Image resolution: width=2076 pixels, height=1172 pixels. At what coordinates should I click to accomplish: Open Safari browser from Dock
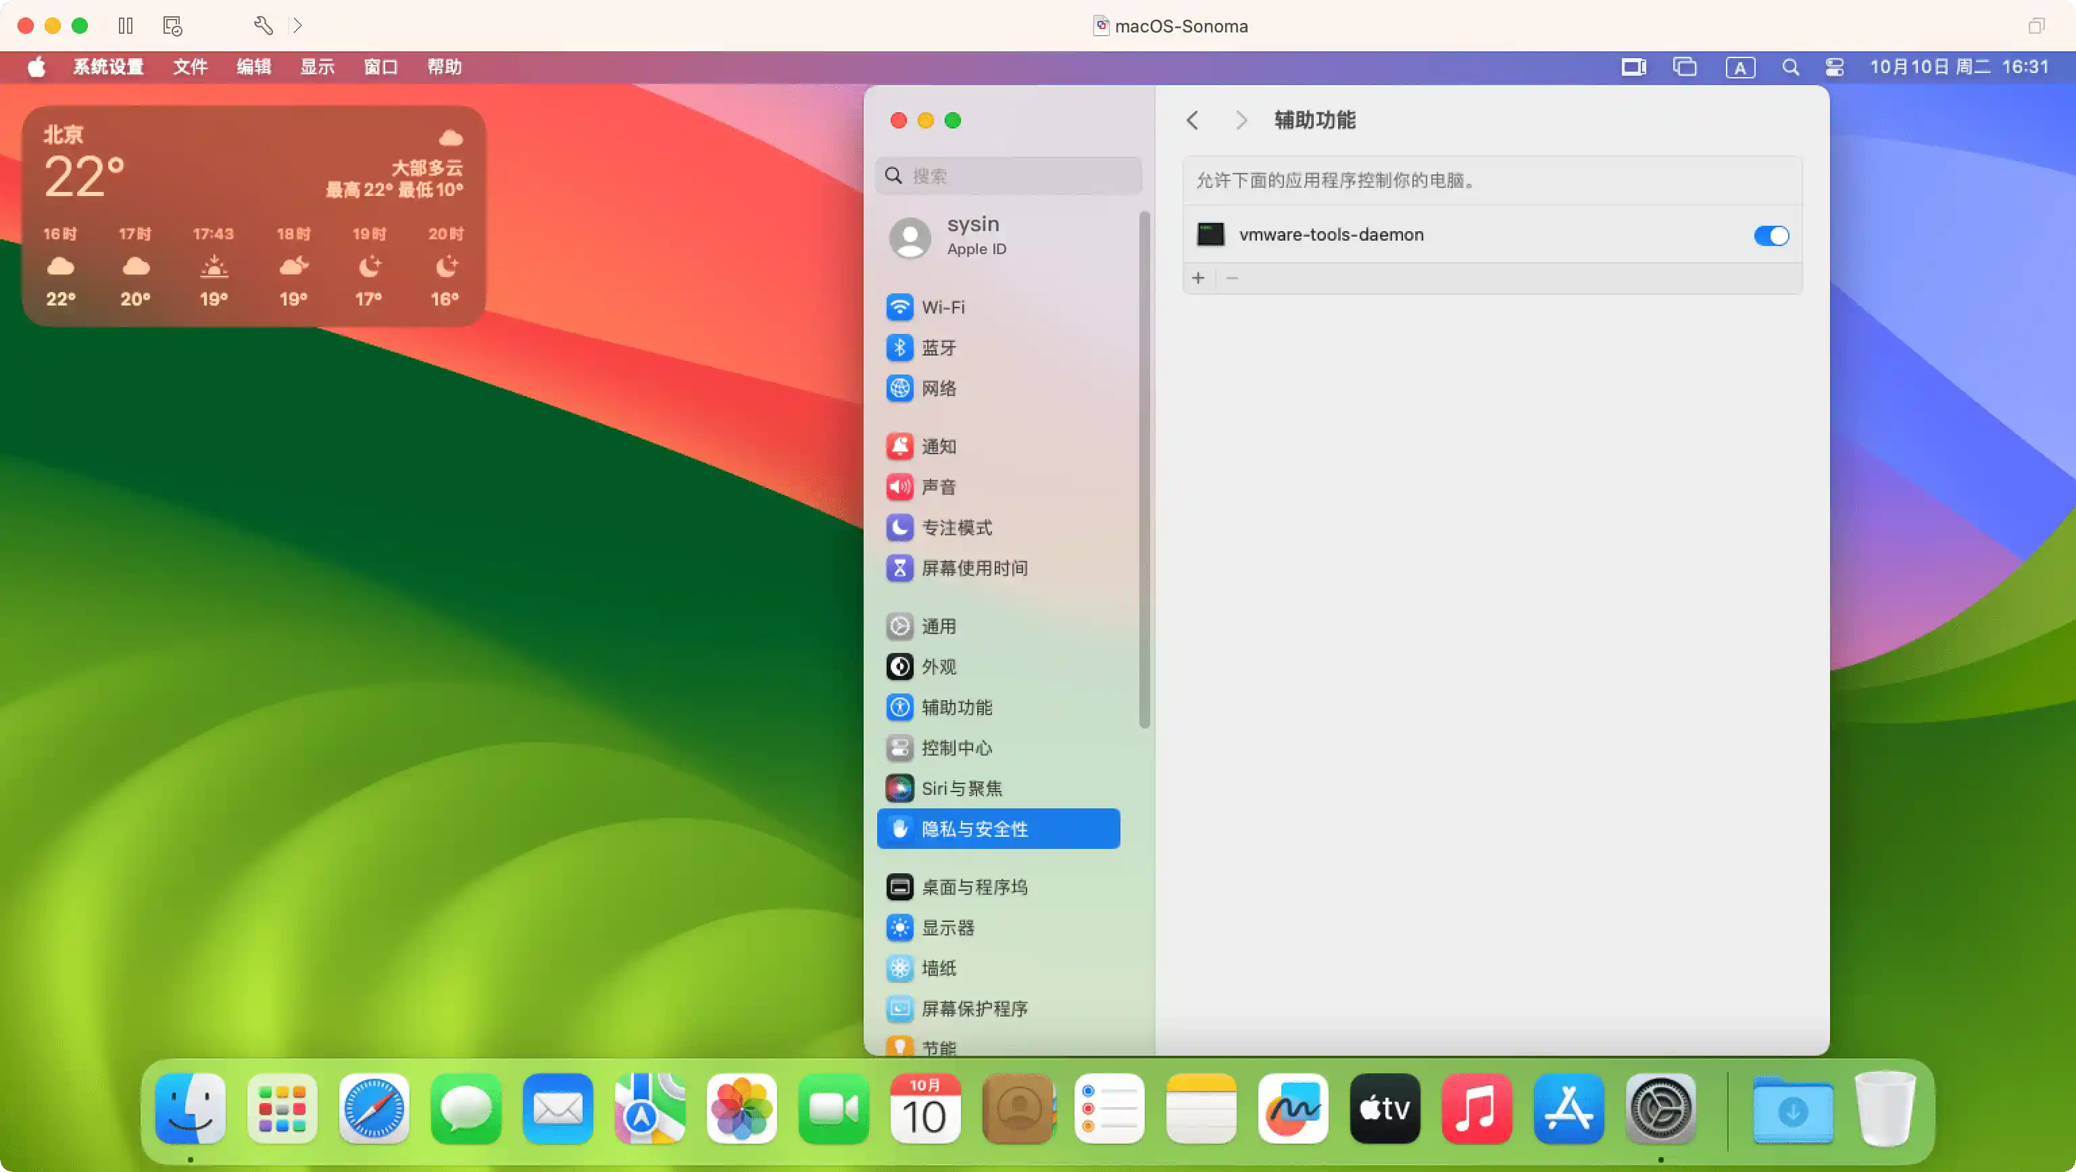click(x=372, y=1110)
